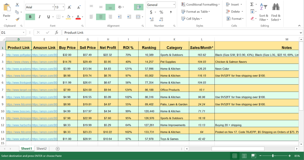The width and height of the screenshot is (304, 160).
Task: Click the Name Box showing D1
Action: click(13, 32)
